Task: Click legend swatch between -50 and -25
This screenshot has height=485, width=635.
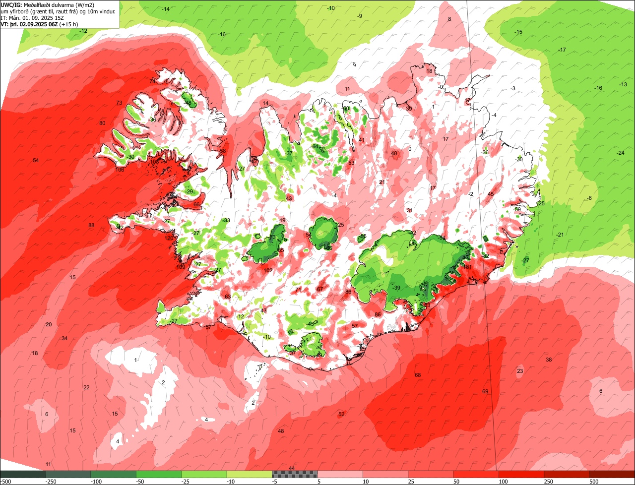Action: pos(159,474)
